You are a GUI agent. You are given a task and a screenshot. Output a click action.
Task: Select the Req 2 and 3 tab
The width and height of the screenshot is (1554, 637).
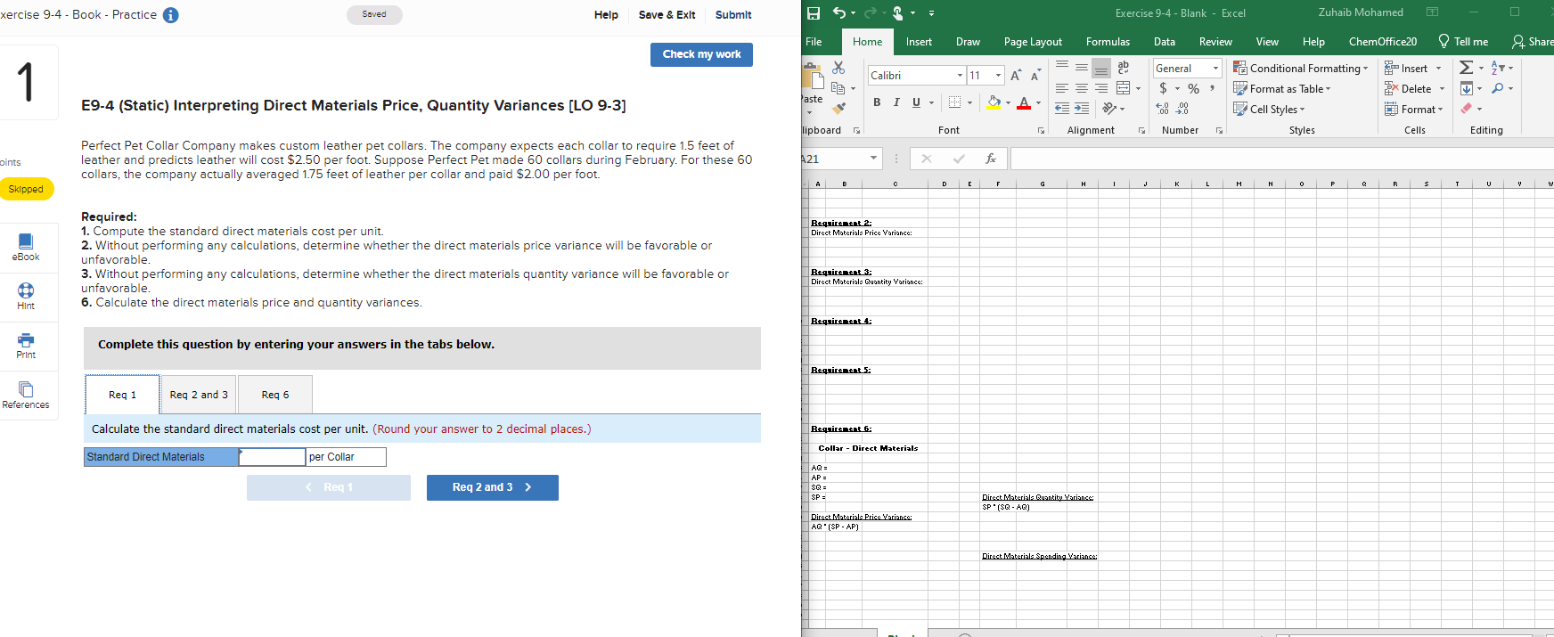pyautogui.click(x=199, y=395)
